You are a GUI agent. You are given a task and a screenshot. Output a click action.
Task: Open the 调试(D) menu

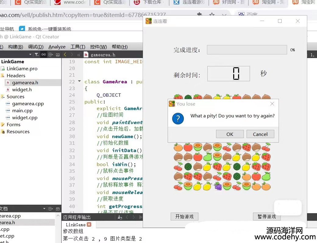pyautogui.click(x=36, y=47)
